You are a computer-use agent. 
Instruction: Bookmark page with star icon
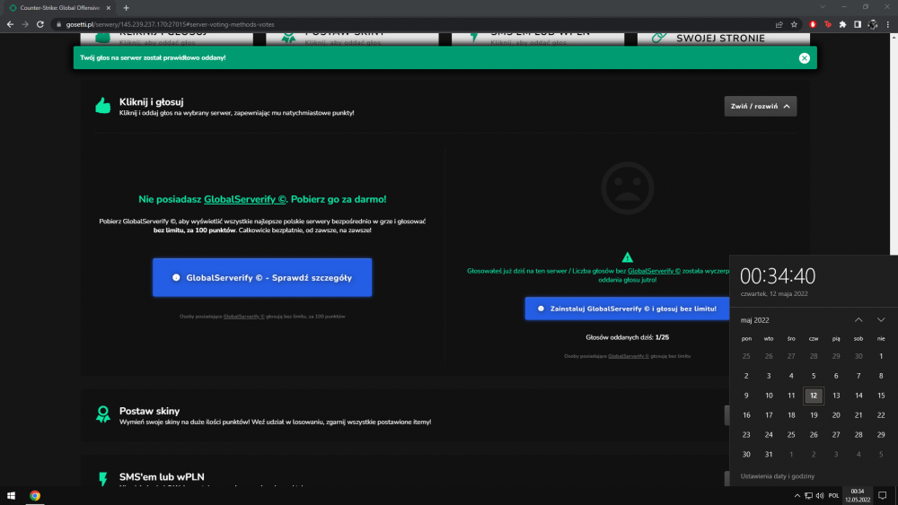pyautogui.click(x=794, y=24)
